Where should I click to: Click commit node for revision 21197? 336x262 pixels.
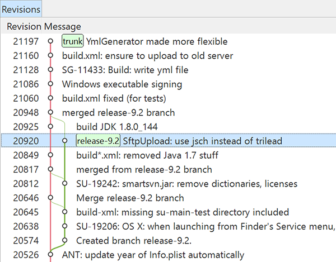coord(50,41)
